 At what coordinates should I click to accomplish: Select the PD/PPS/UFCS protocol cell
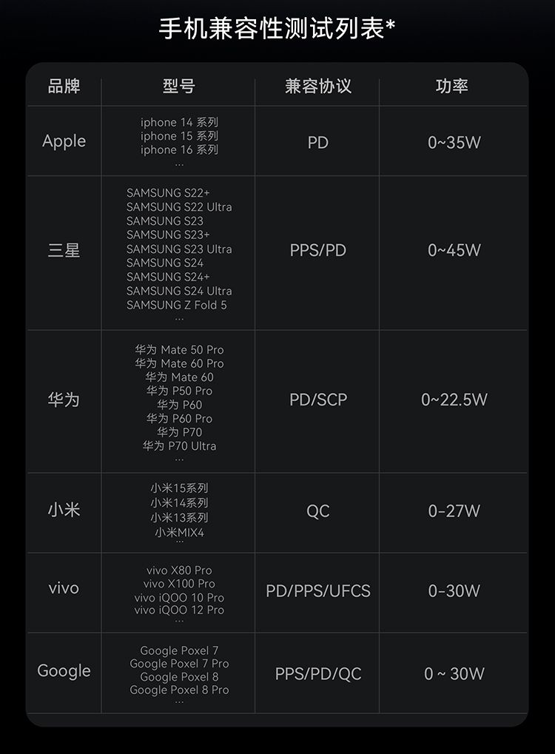317,591
